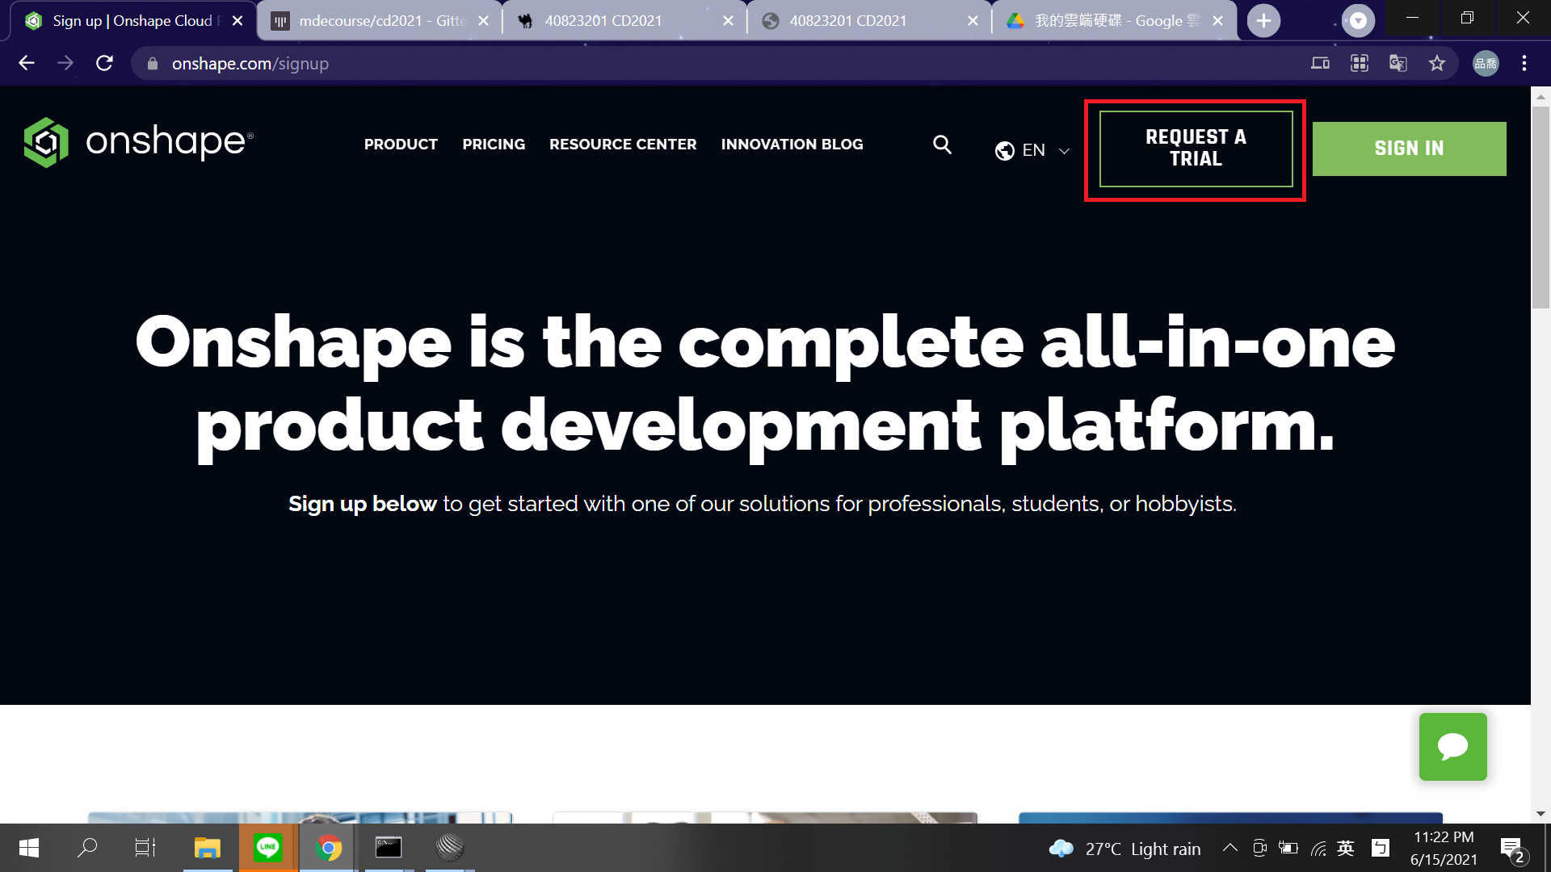Bookmark this page with star icon
The height and width of the screenshot is (872, 1551).
1437,63
